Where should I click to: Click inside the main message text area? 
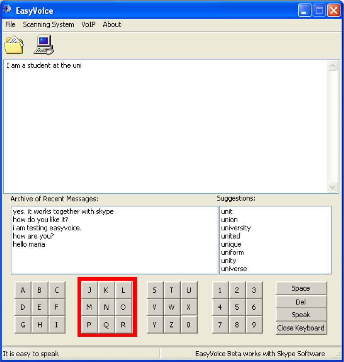166,126
